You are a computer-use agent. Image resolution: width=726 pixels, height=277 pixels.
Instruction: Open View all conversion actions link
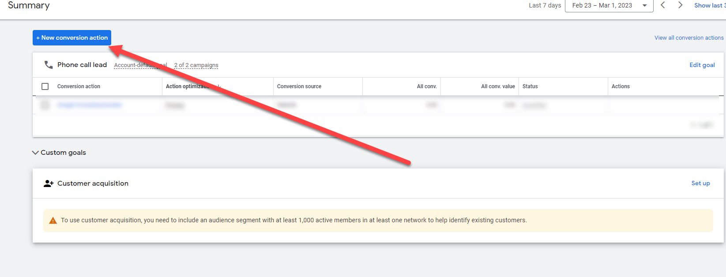(x=688, y=38)
